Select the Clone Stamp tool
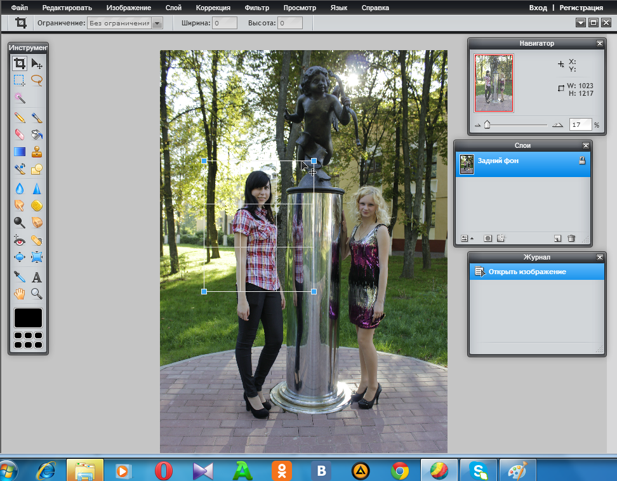Screen dimensions: 617x481 coord(37,152)
